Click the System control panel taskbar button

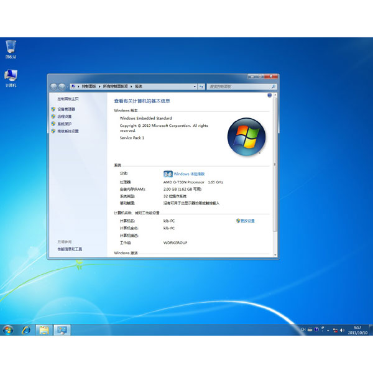62,330
